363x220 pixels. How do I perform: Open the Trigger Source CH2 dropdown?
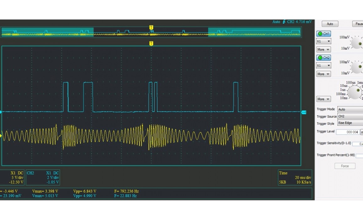(350, 116)
